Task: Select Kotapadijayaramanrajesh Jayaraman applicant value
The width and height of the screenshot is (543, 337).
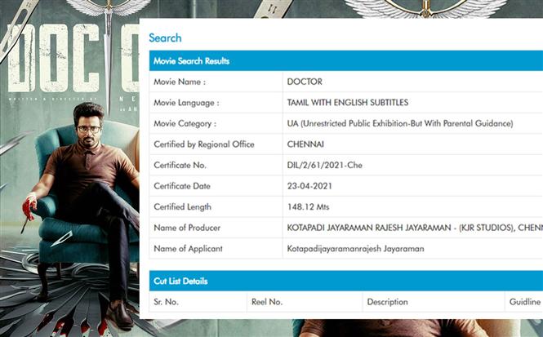Action: tap(355, 248)
